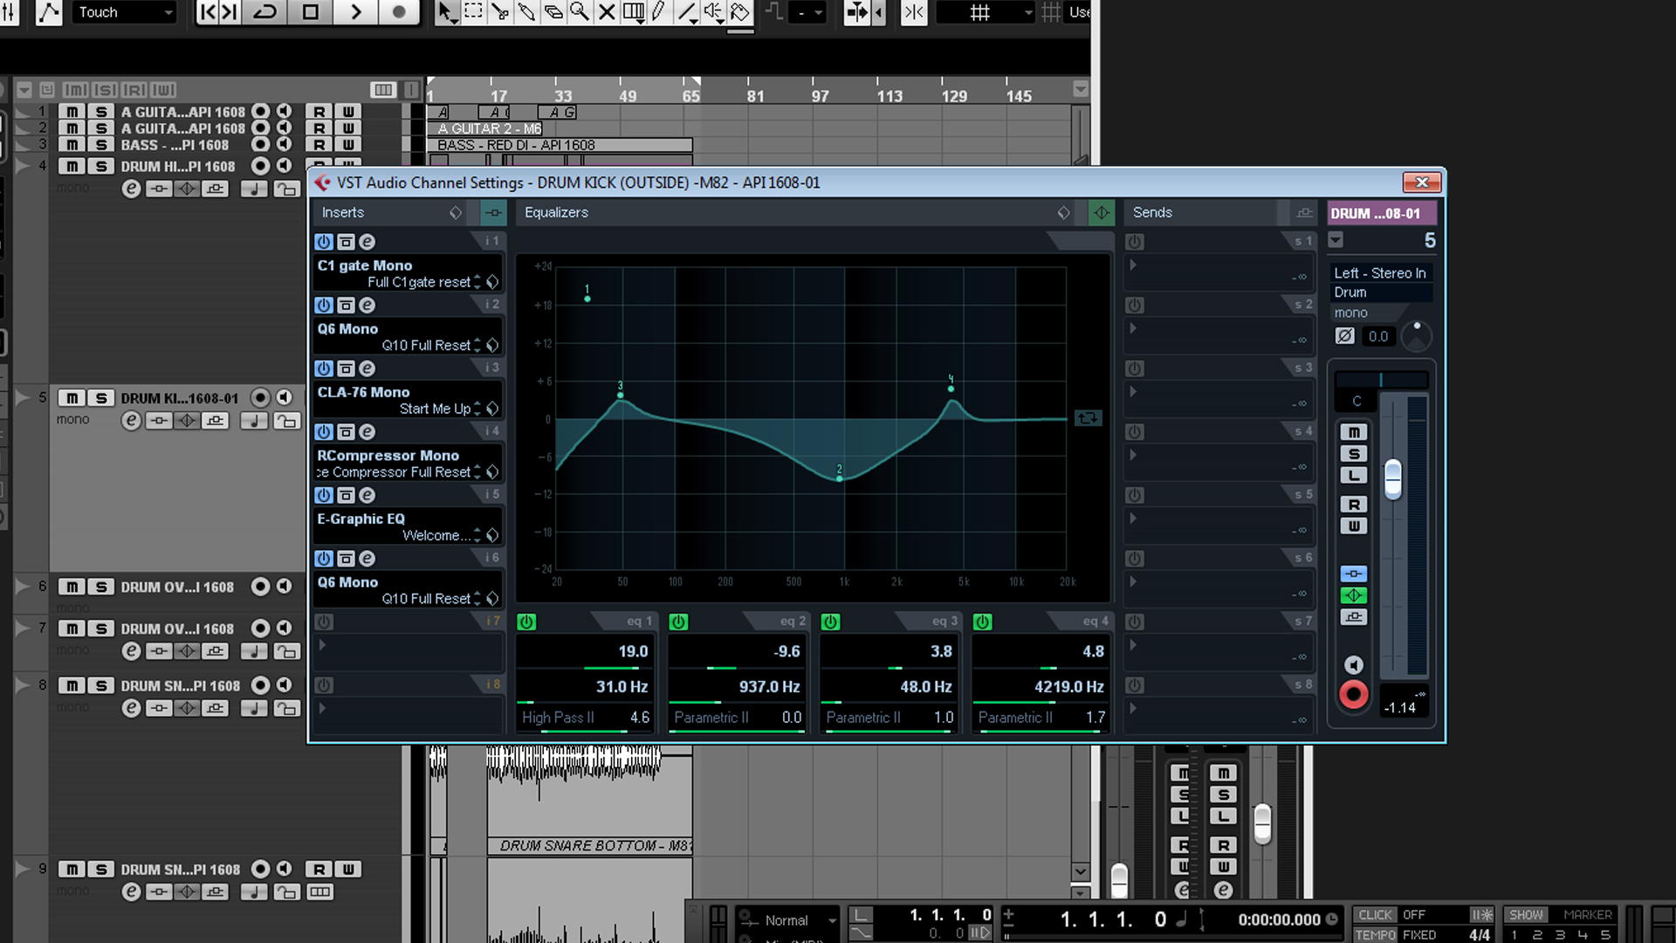This screenshot has height=943, width=1676.
Task: Open Drum output routing selector
Action: 1380,293
